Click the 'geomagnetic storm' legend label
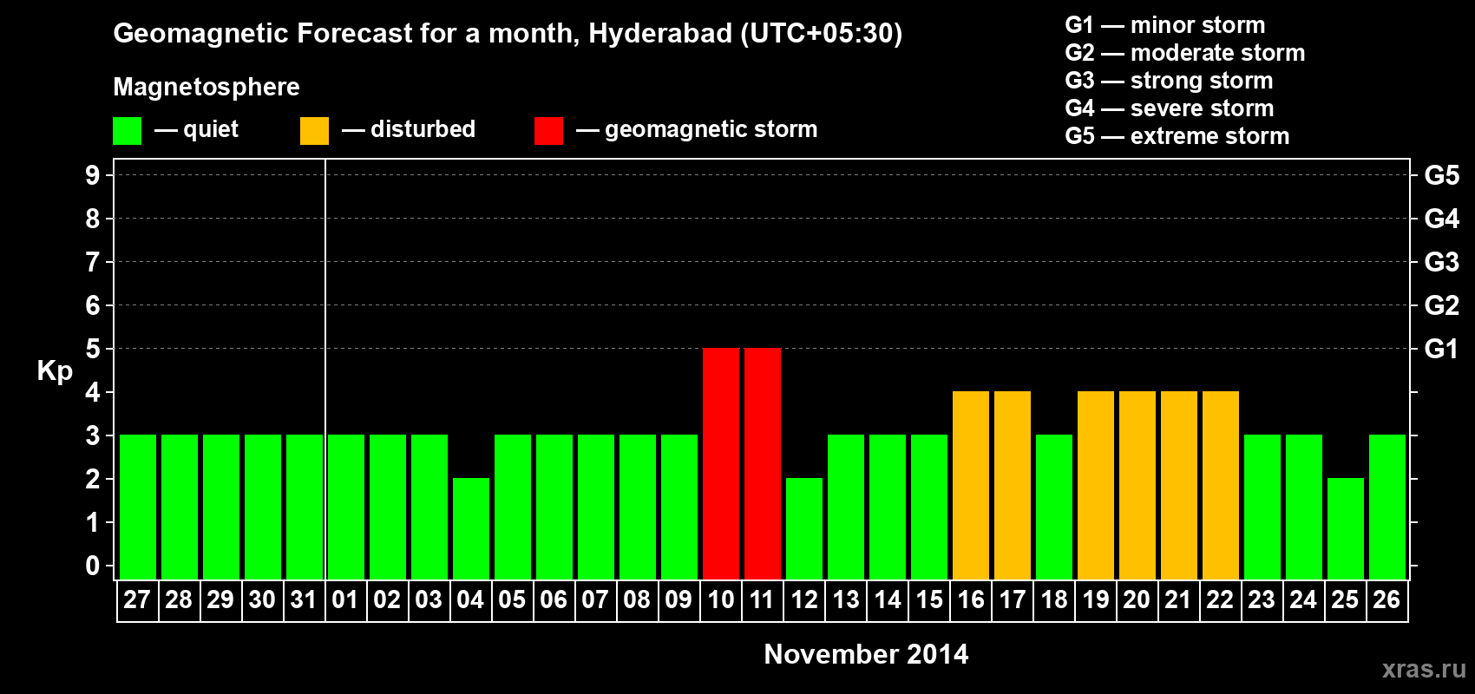The width and height of the screenshot is (1475, 694). (711, 129)
